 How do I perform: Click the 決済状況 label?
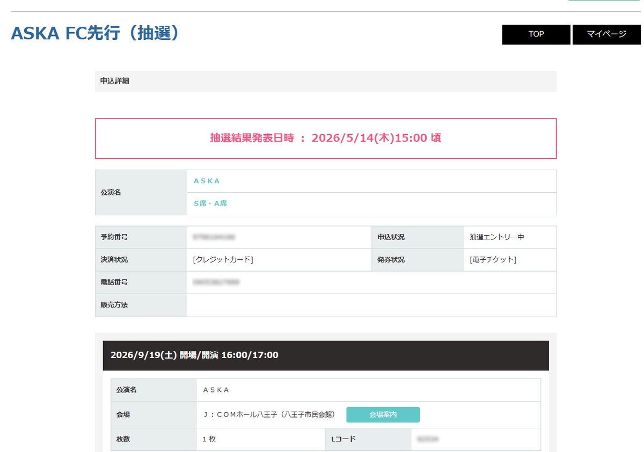(x=114, y=259)
